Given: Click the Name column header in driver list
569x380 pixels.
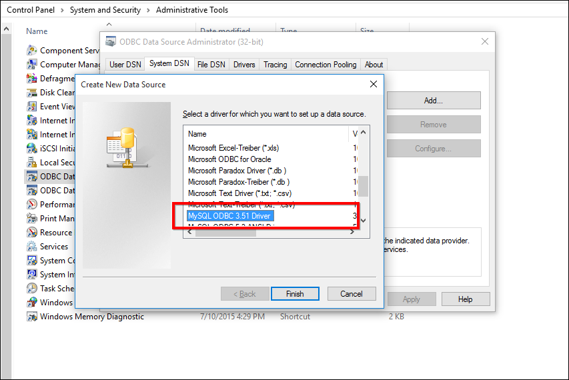Looking at the screenshot, I should click(267, 134).
